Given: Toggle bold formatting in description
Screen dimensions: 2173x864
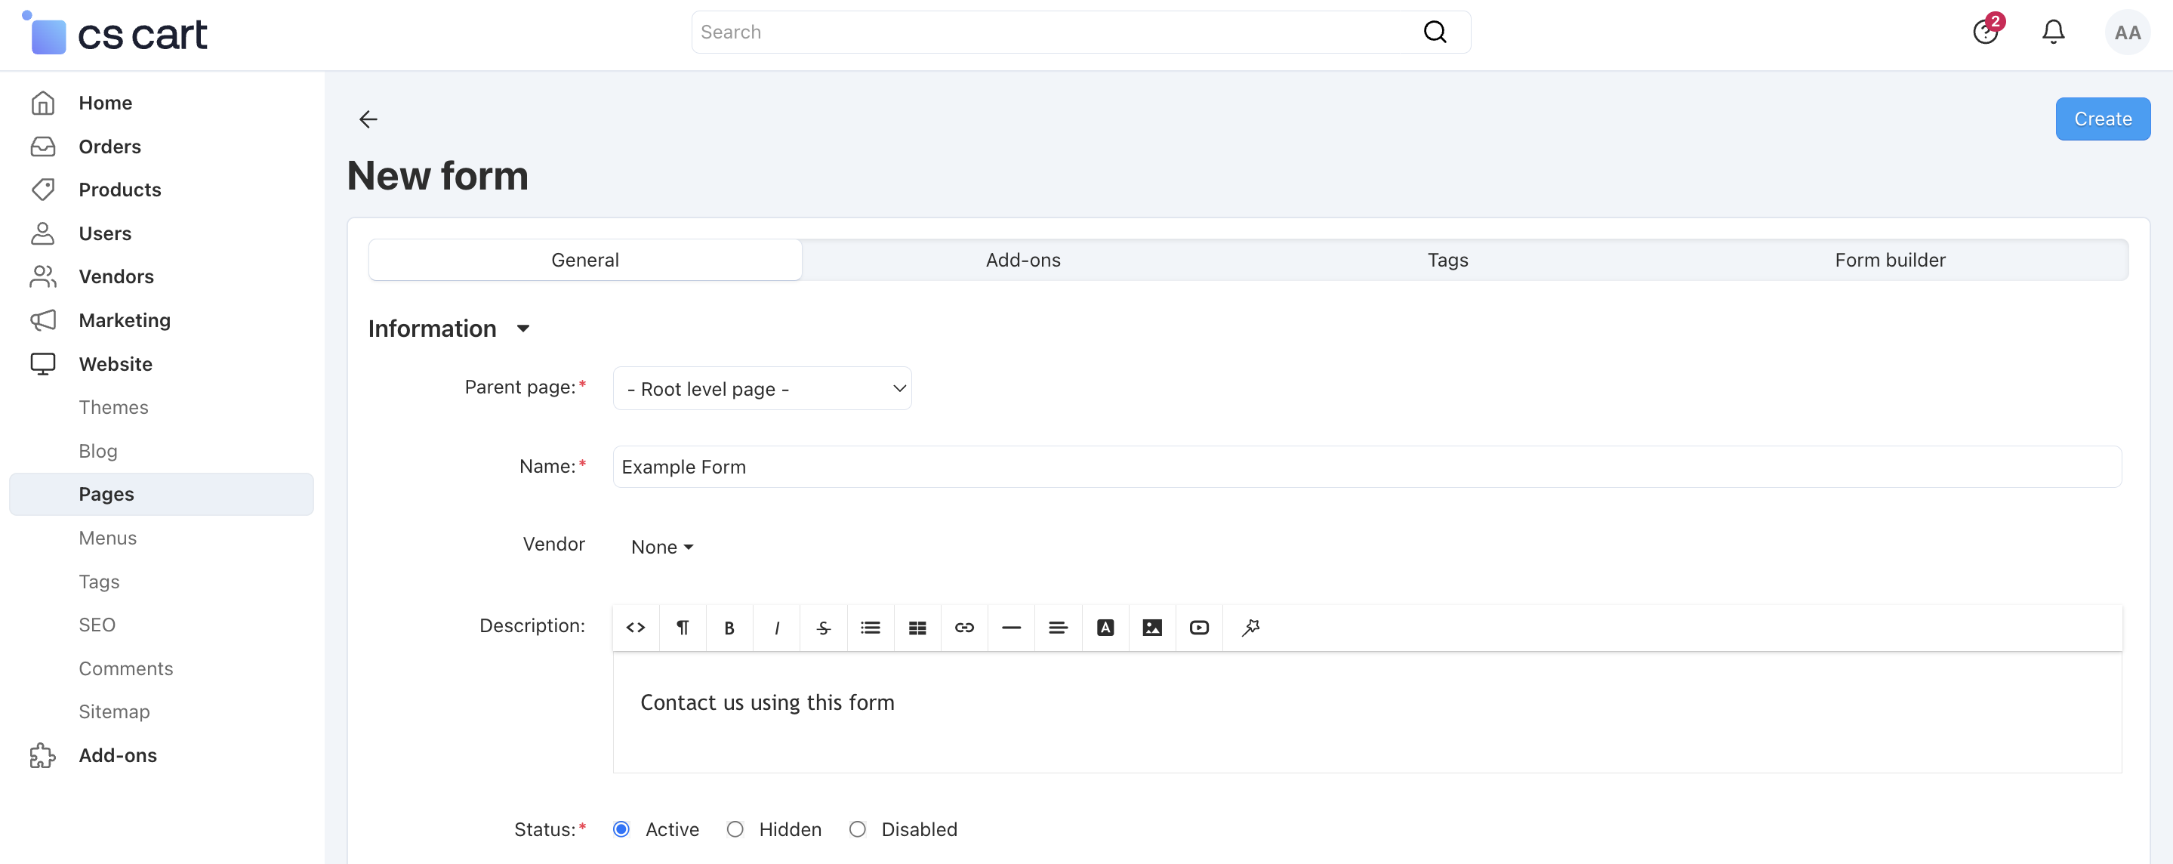Looking at the screenshot, I should pos(729,628).
